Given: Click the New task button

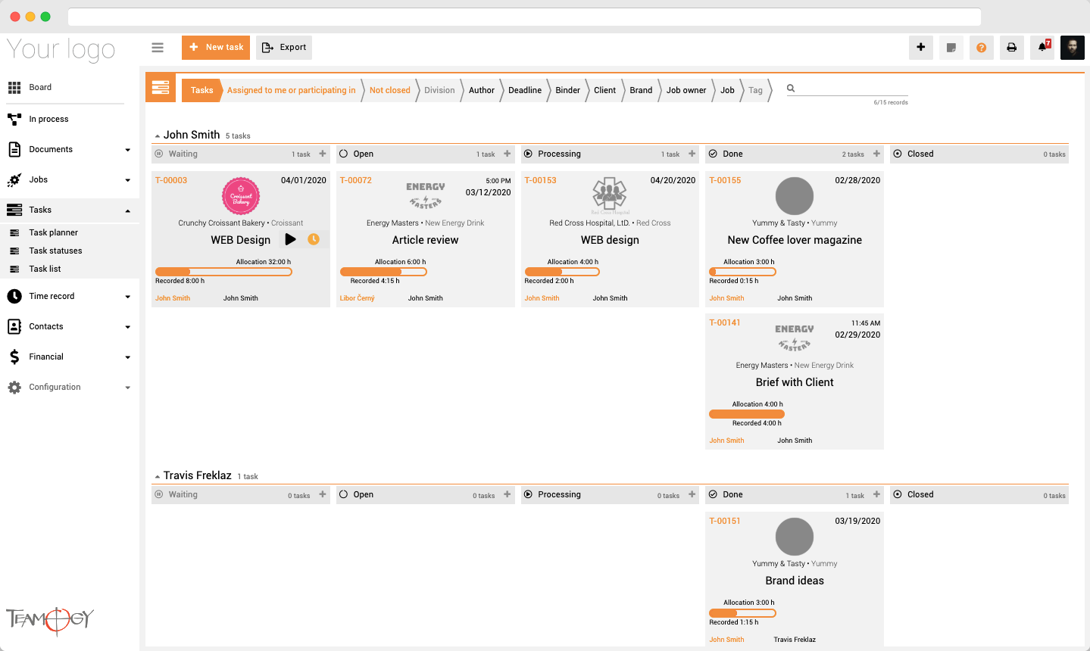Looking at the screenshot, I should tap(216, 47).
